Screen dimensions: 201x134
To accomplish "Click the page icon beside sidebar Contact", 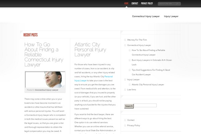I will click(x=125, y=120).
